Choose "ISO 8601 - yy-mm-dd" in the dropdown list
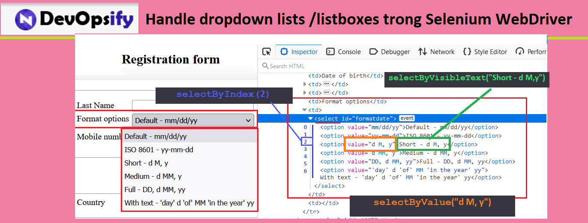Image resolution: width=588 pixels, height=223 pixels. (190, 150)
